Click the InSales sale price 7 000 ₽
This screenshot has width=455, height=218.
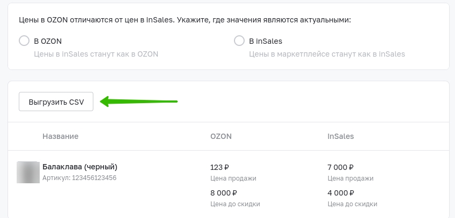[x=341, y=167]
